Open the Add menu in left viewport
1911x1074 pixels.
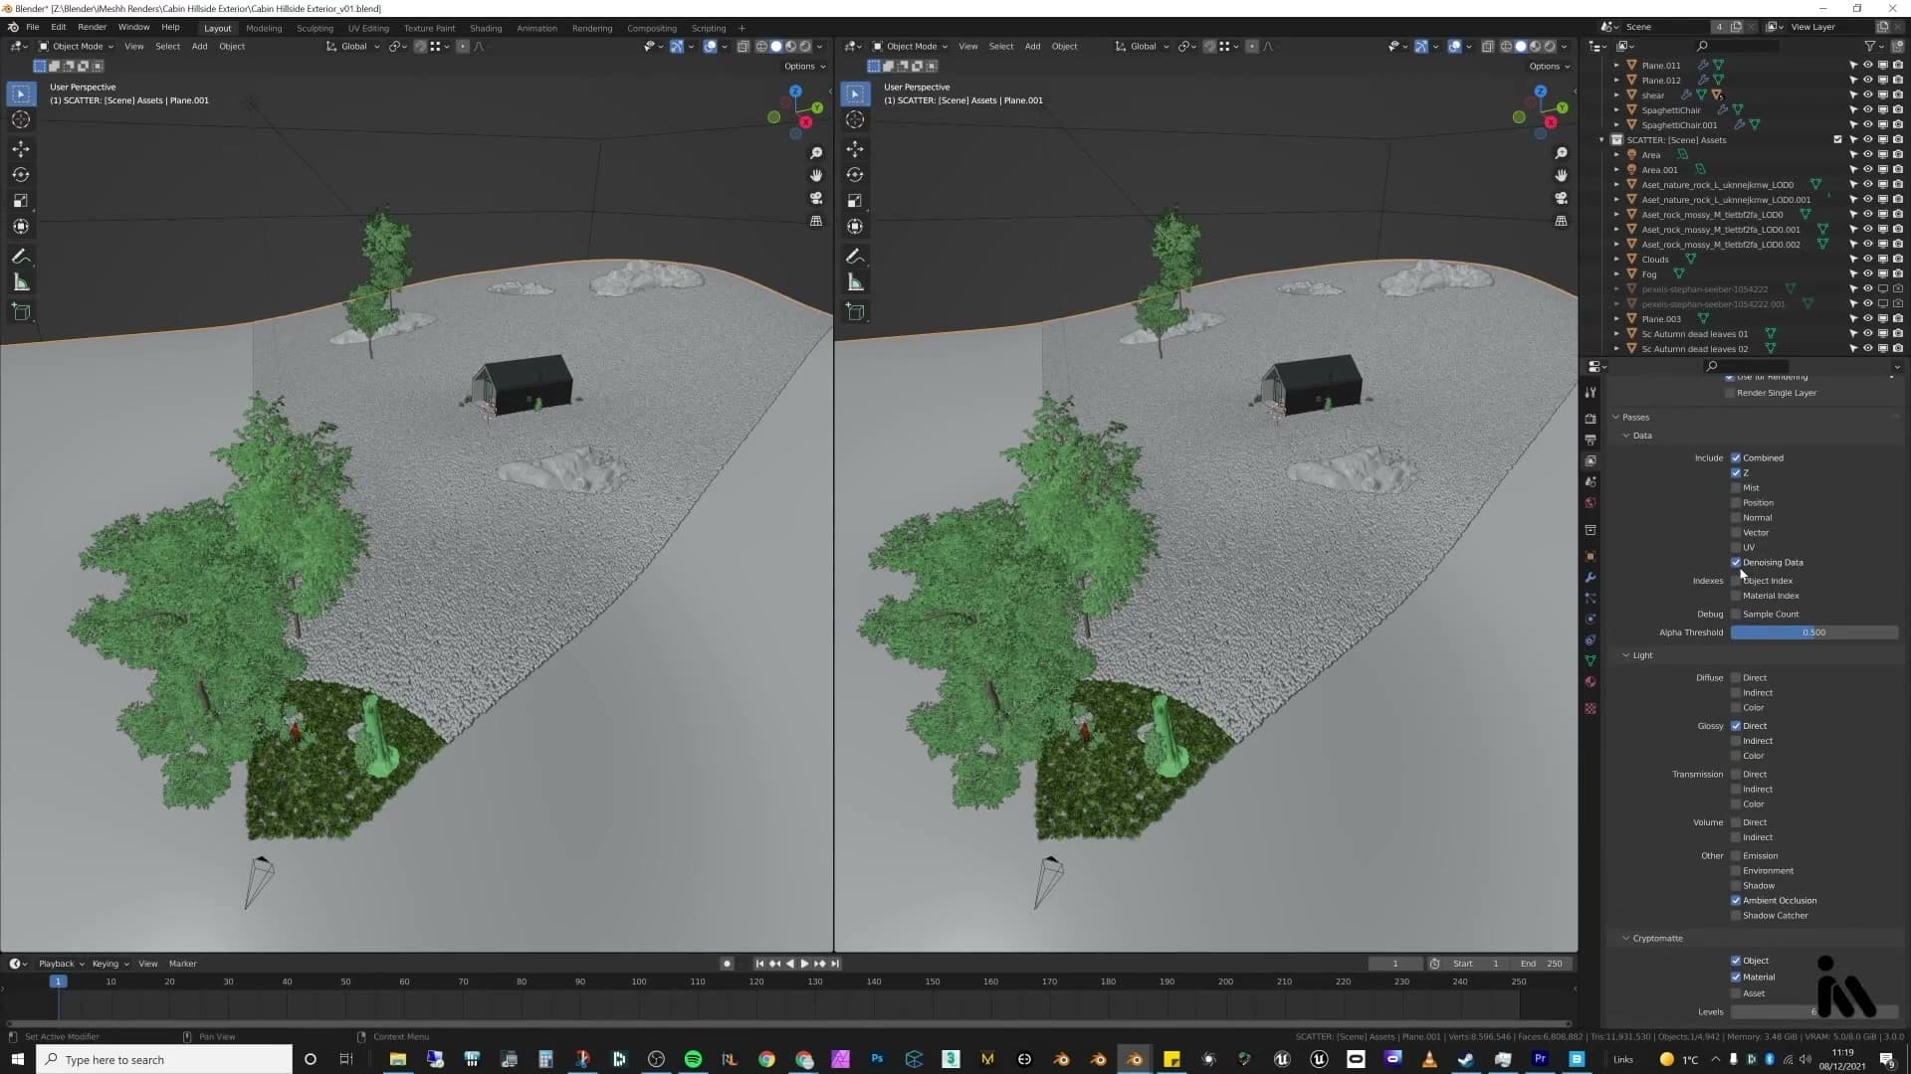coord(199,47)
